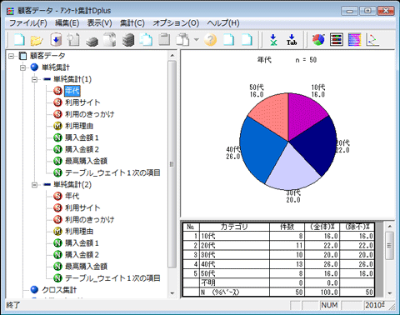Click the striped band graph icon
The height and width of the screenshot is (315, 400).
tap(354, 40)
